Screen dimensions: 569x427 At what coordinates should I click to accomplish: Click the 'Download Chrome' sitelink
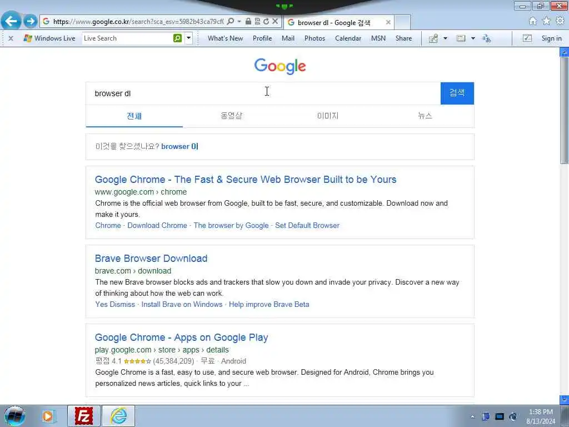[157, 226]
